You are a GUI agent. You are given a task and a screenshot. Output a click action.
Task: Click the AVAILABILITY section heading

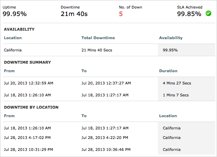click(x=19, y=29)
